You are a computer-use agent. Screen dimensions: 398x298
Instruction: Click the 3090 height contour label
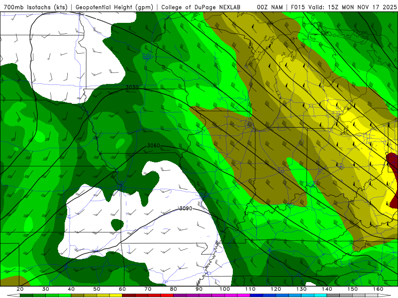click(x=186, y=209)
